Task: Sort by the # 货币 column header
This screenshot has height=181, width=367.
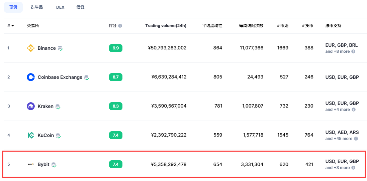Action: [307, 26]
